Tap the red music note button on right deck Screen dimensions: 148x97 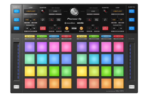(89, 20)
